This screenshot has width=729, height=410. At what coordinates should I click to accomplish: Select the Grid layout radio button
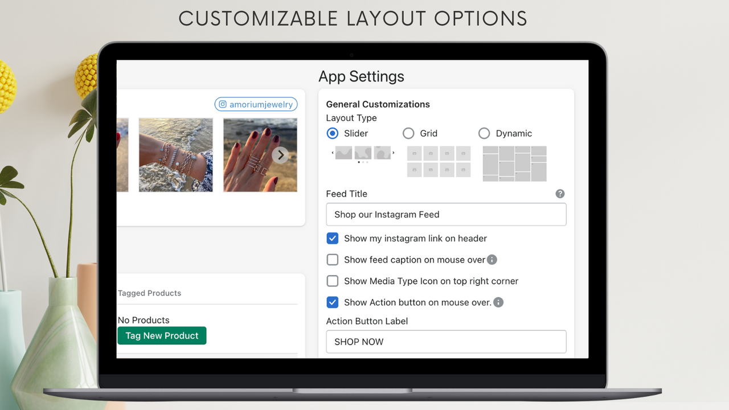408,133
